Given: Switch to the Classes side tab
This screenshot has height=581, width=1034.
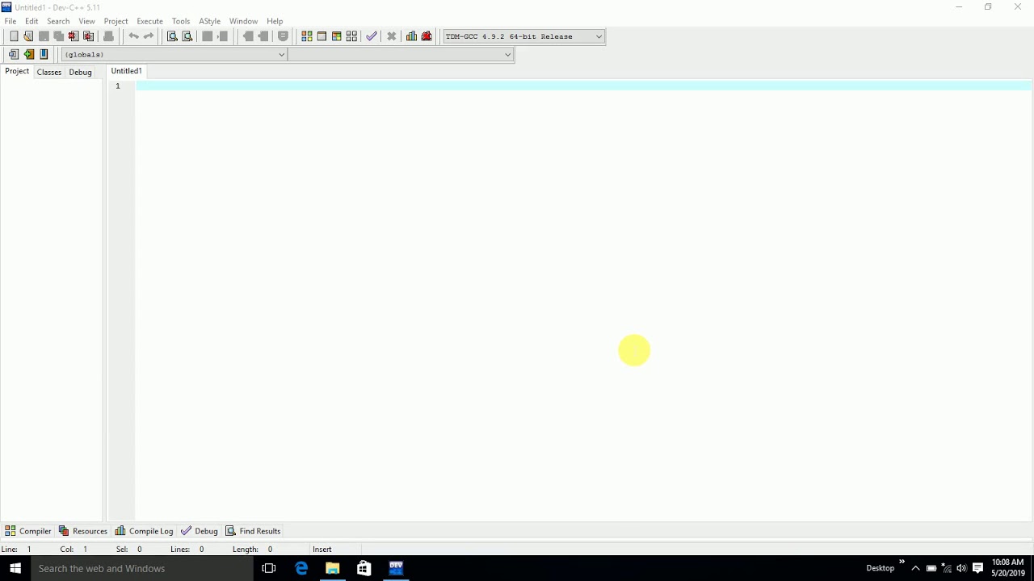Looking at the screenshot, I should [49, 72].
